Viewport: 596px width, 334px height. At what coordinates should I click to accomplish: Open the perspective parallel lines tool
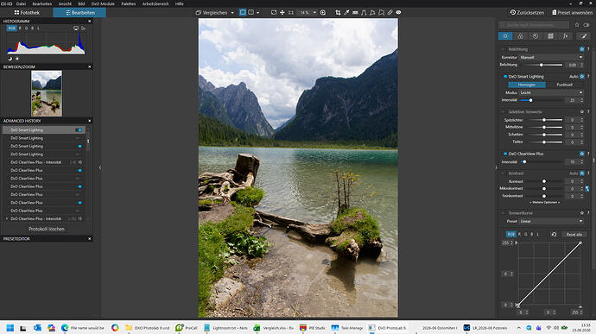(x=364, y=13)
